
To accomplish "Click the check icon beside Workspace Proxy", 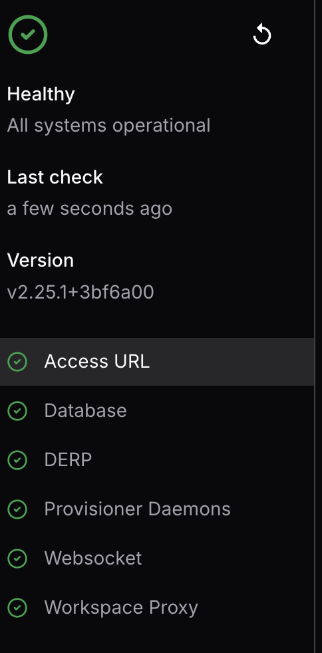I will click(17, 607).
